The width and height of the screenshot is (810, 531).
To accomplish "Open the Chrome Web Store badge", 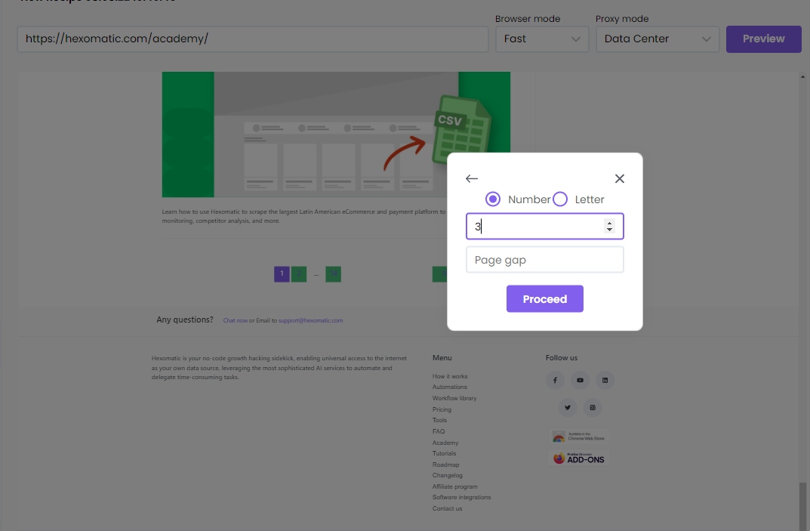I will coord(579,437).
